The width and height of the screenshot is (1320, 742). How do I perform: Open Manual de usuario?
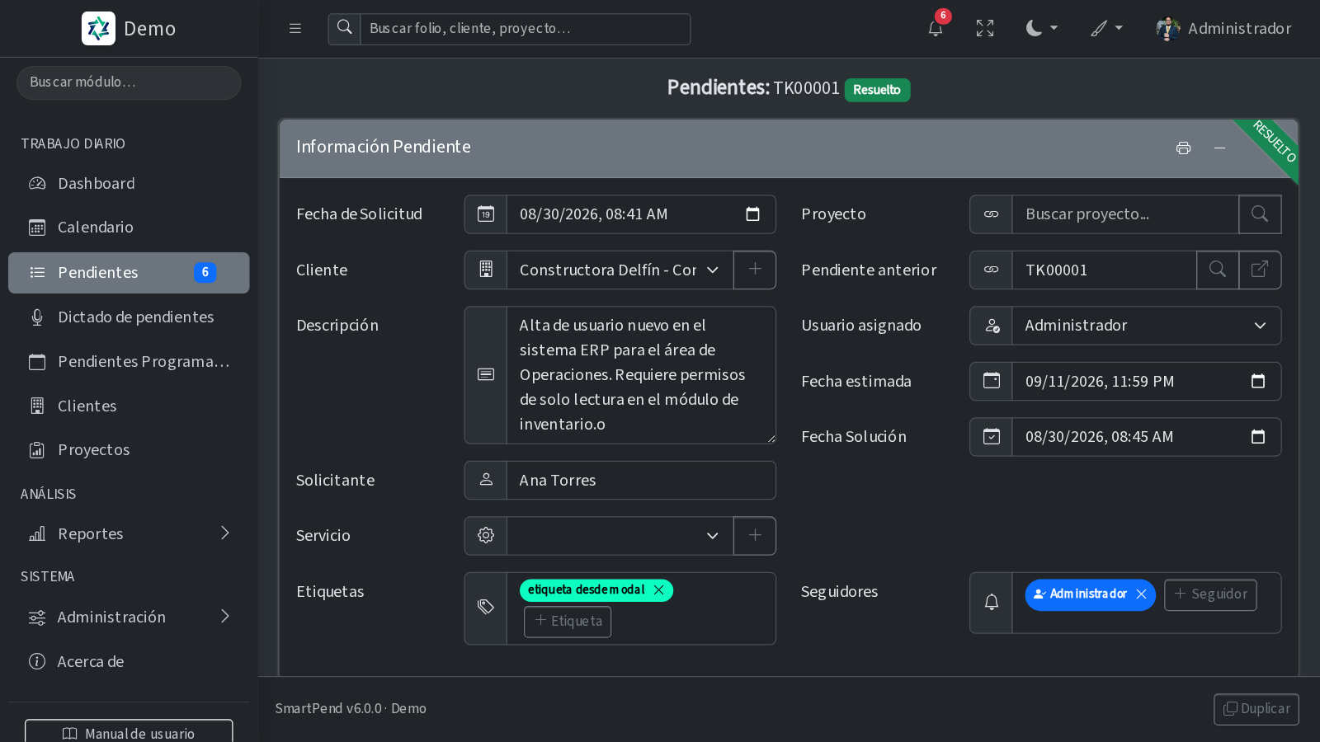tap(129, 733)
